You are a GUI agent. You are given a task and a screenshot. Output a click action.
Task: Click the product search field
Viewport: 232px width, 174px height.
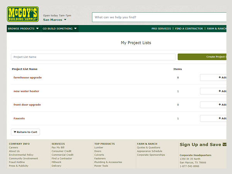pos(159,17)
